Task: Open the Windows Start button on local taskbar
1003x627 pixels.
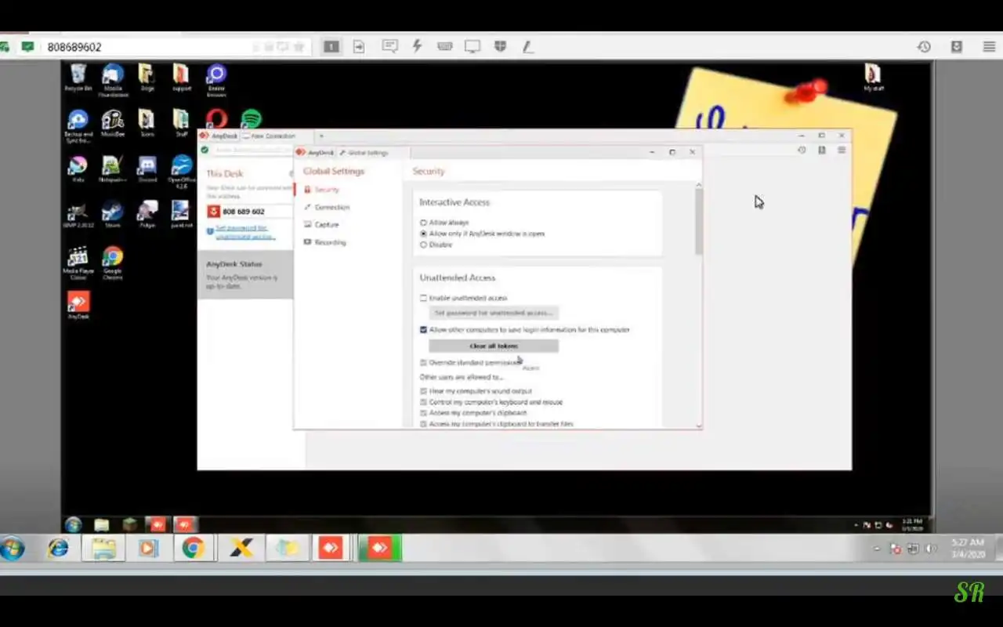Action: pyautogui.click(x=13, y=549)
